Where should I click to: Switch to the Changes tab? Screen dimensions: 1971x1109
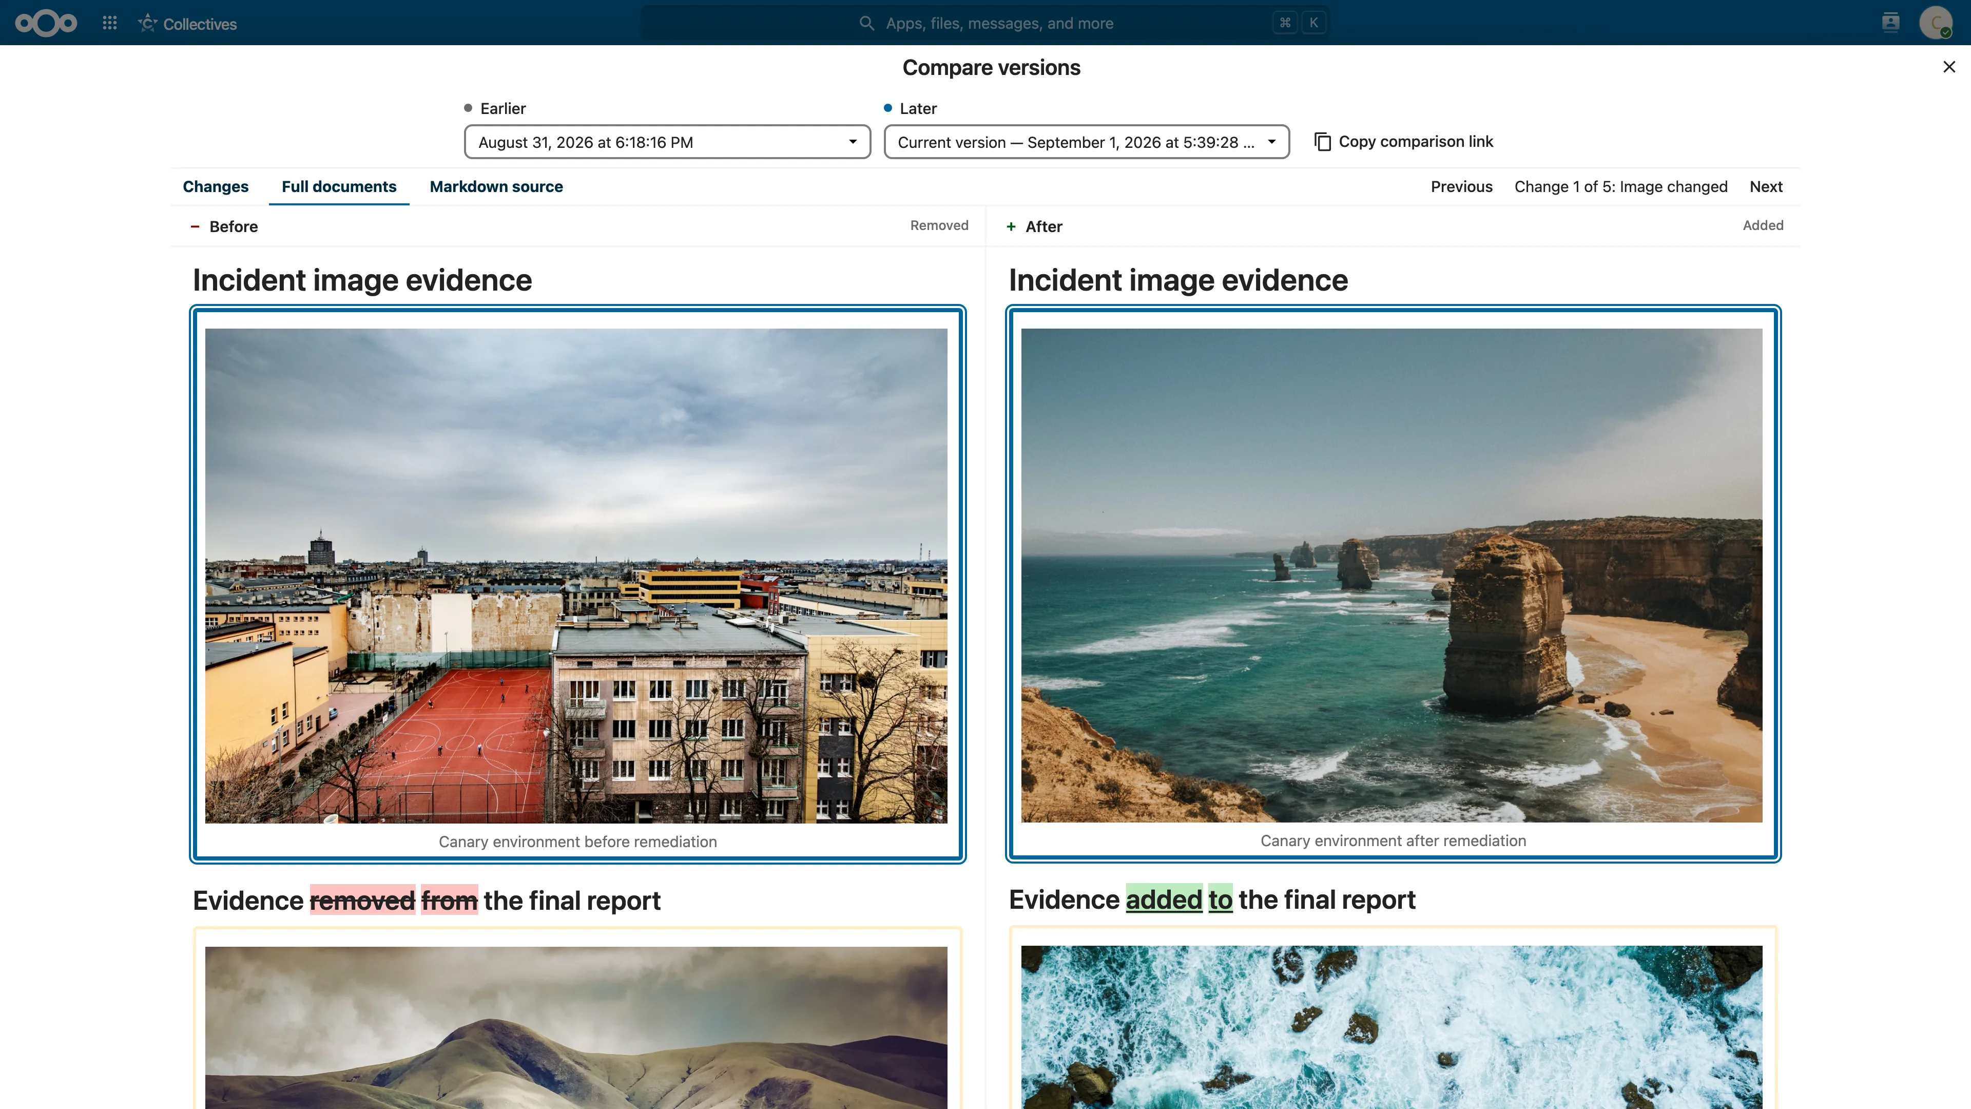[x=216, y=187]
